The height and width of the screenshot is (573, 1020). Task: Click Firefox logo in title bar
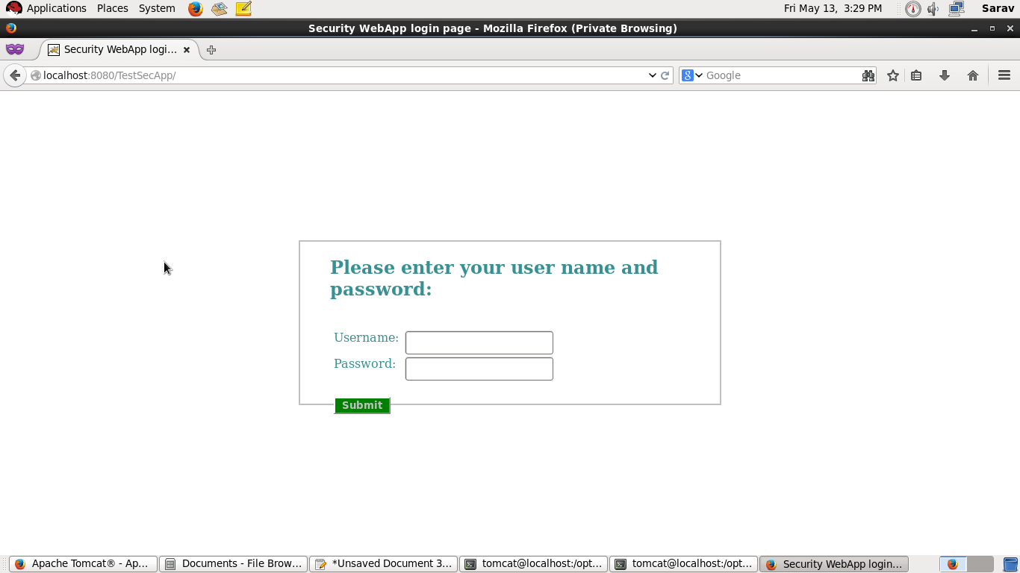coord(10,28)
